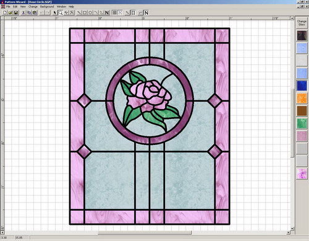
Task: Click the Pattern Wizard app icon in the menu bar
Action: pyautogui.click(x=3, y=7)
